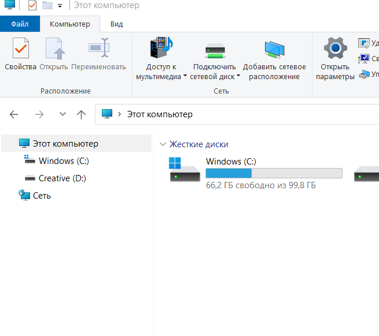Viewport: 379px width, 336px height.
Task: Go back with the left arrow
Action: point(14,114)
